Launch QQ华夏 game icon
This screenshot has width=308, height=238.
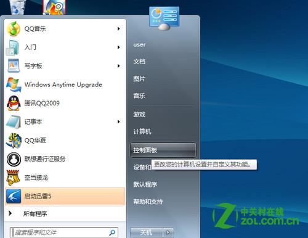click(14, 141)
